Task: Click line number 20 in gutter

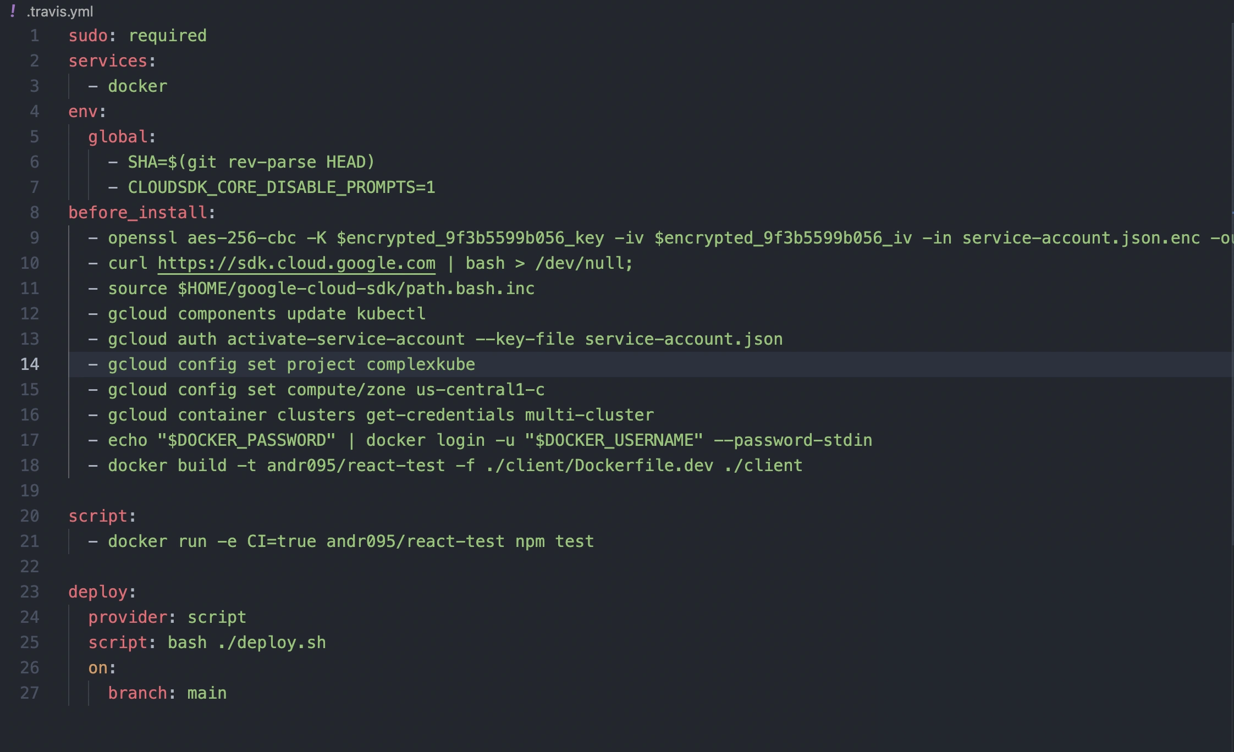Action: tap(30, 516)
